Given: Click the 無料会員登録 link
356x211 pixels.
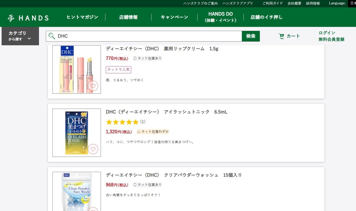Looking at the screenshot, I should tap(332, 39).
